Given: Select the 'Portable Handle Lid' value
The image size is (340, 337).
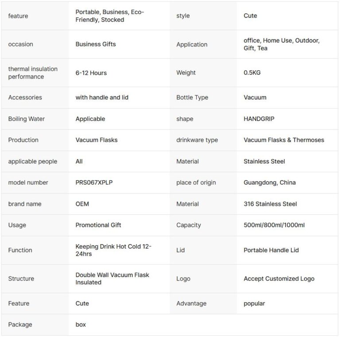Looking at the screenshot, I should click(271, 250).
